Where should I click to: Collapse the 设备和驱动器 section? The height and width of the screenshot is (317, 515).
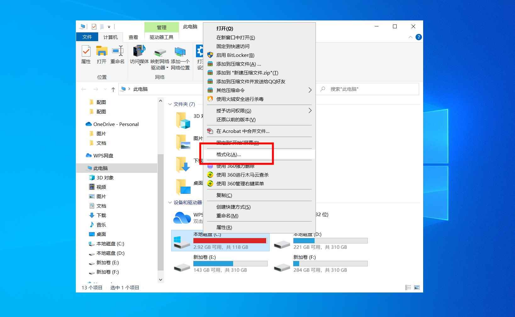click(x=170, y=202)
